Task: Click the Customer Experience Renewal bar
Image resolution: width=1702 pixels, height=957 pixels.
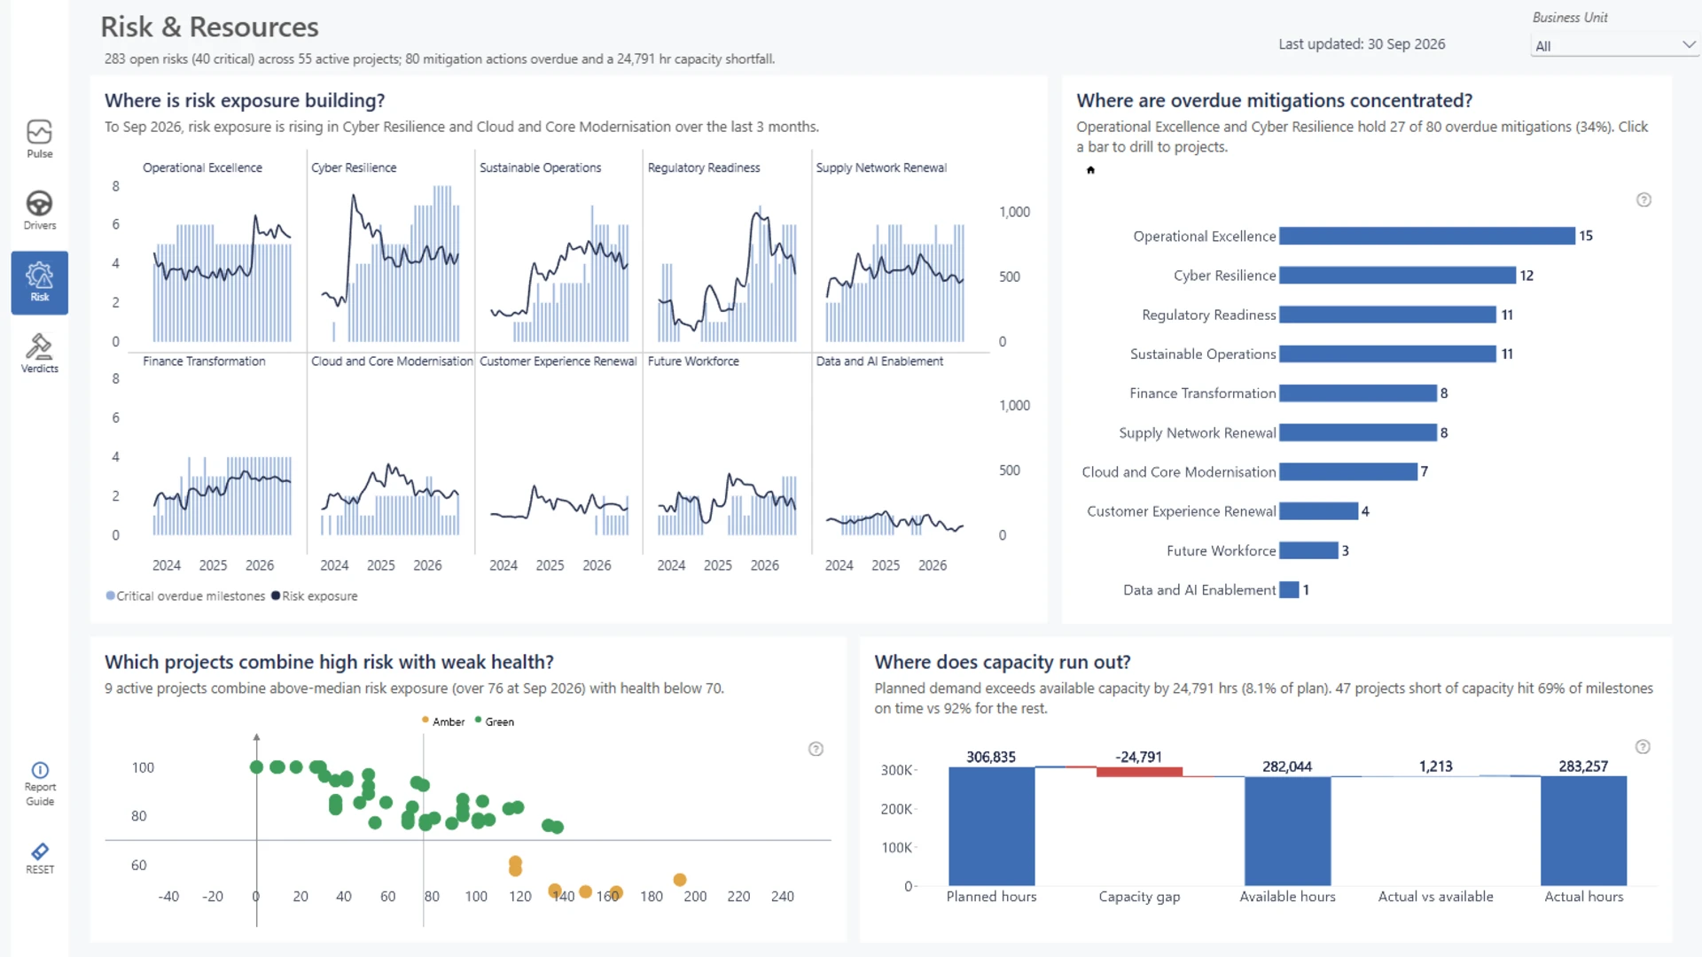Action: 1319,511
